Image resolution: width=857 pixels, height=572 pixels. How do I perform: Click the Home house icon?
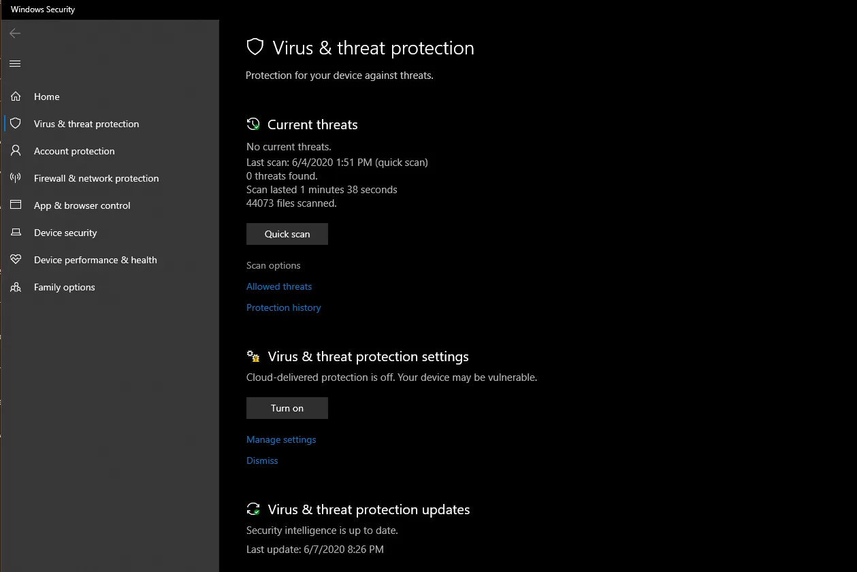(x=16, y=97)
